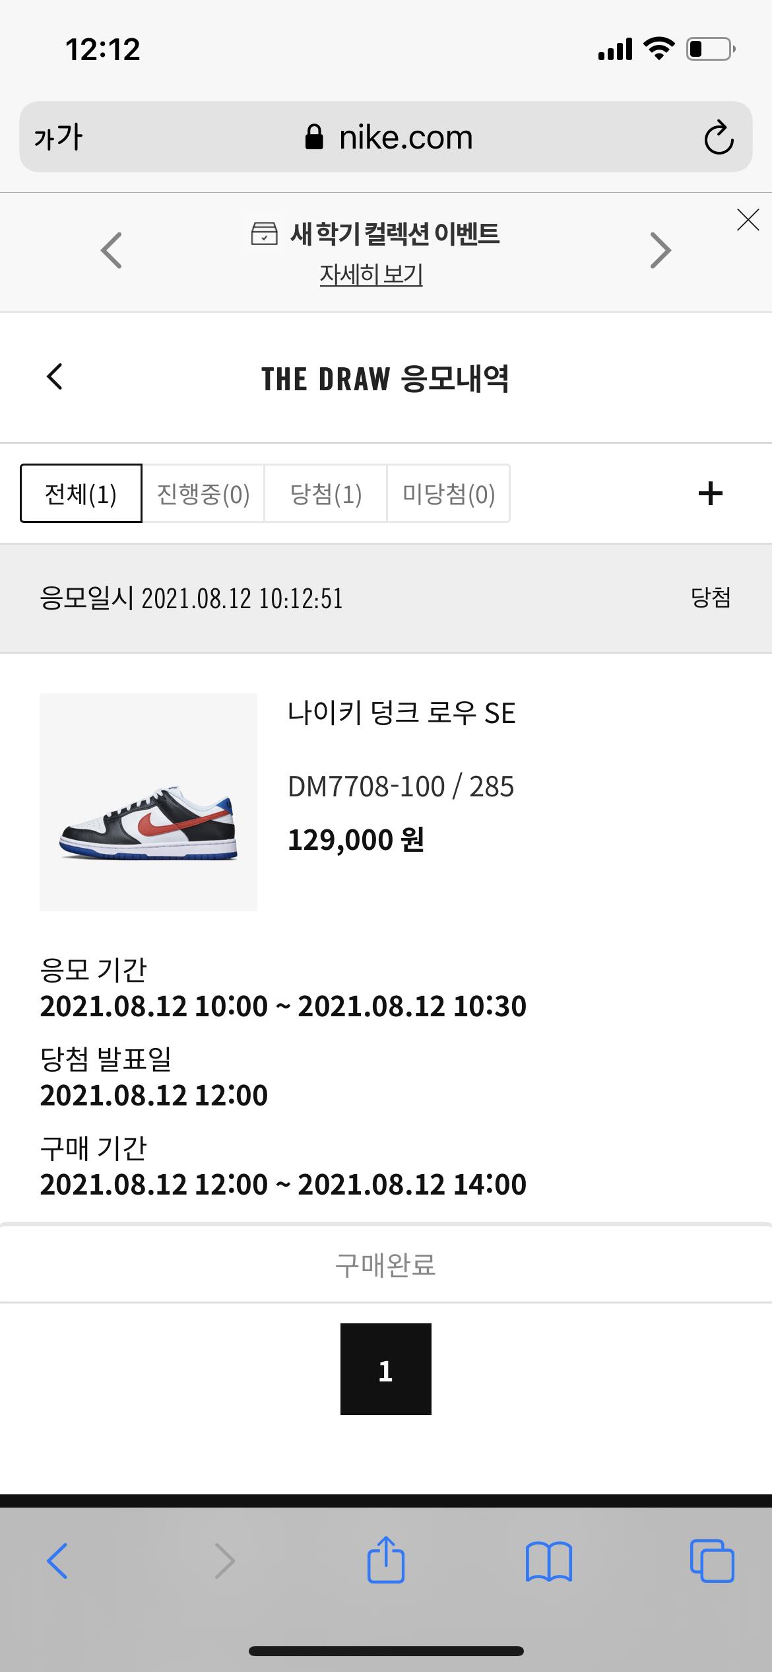Tap Safari's back navigation arrow
This screenshot has height=1672, width=772.
coord(57,1561)
